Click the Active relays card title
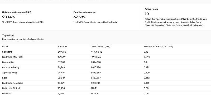 coord(151,9)
